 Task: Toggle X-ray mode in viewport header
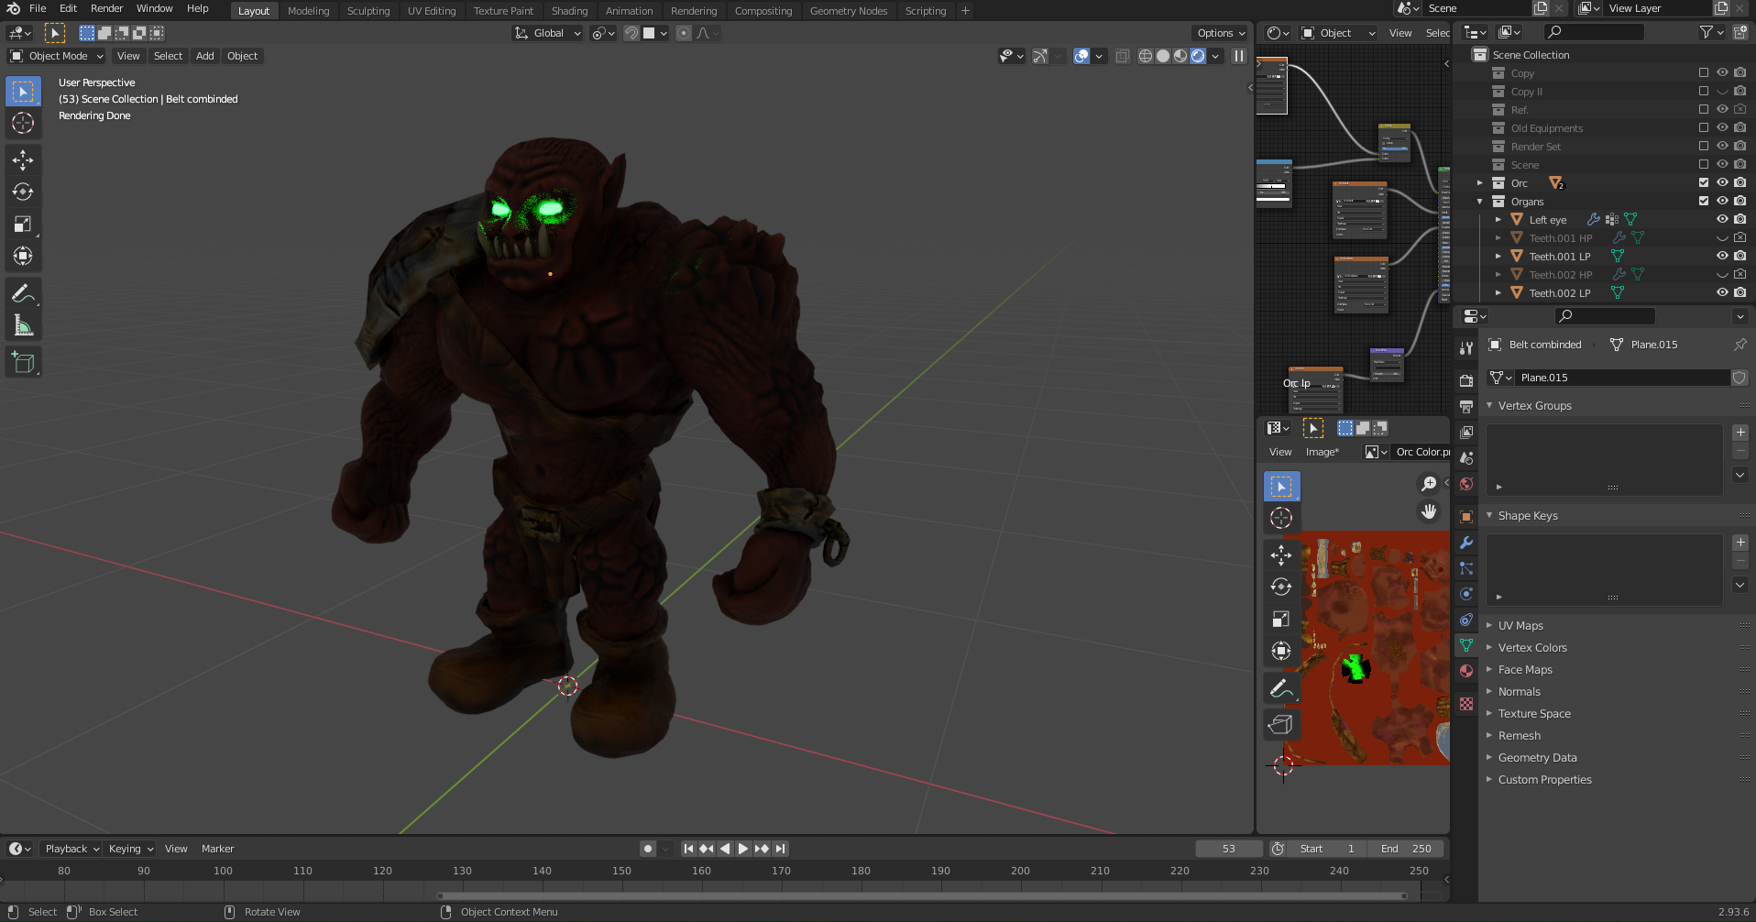point(1122,56)
